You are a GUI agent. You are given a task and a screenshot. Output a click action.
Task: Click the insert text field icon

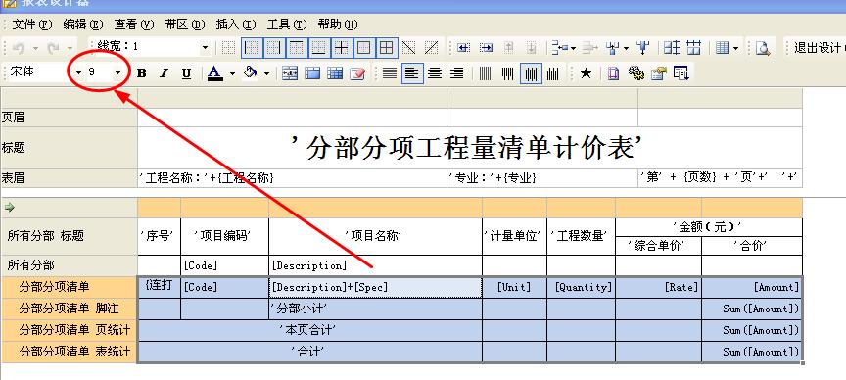290,73
